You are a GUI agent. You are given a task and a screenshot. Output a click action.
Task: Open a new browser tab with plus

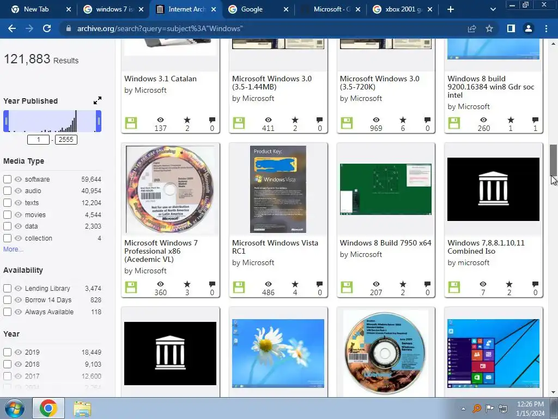click(x=451, y=9)
